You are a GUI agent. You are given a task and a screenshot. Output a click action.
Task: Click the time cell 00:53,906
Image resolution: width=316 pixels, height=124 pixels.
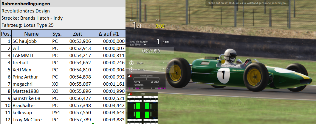pyautogui.click(x=78, y=41)
